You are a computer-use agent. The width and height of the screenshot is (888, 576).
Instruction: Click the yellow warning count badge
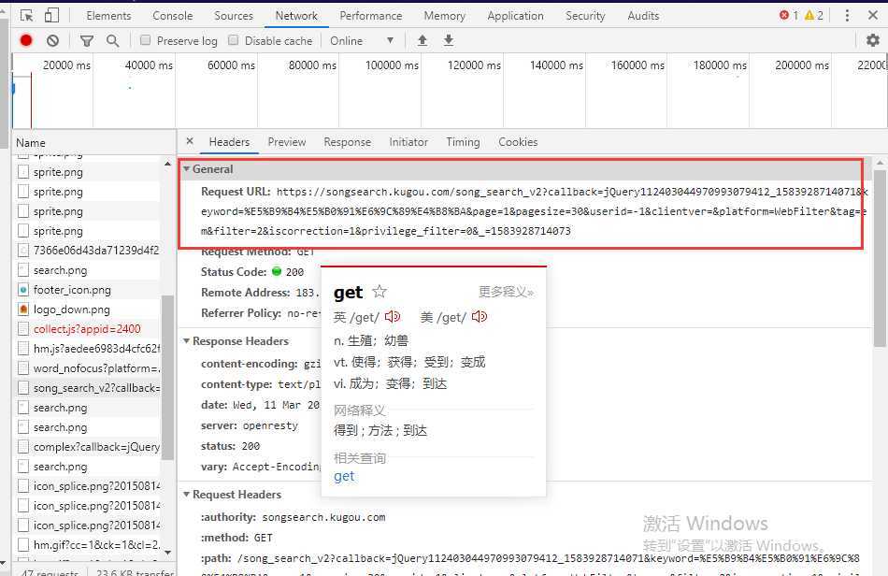pos(814,15)
